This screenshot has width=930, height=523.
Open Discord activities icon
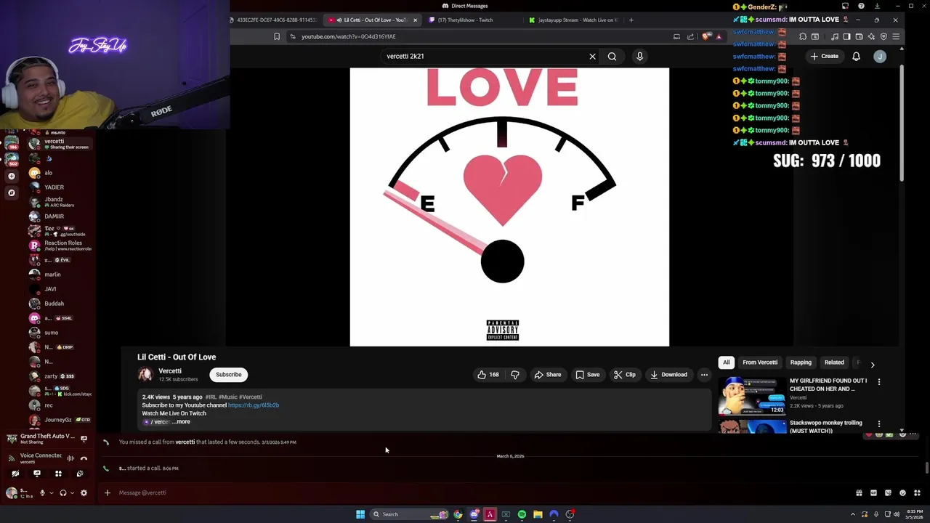point(58,474)
